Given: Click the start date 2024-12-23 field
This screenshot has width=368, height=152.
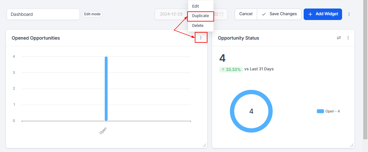Looking at the screenshot, I should (171, 14).
